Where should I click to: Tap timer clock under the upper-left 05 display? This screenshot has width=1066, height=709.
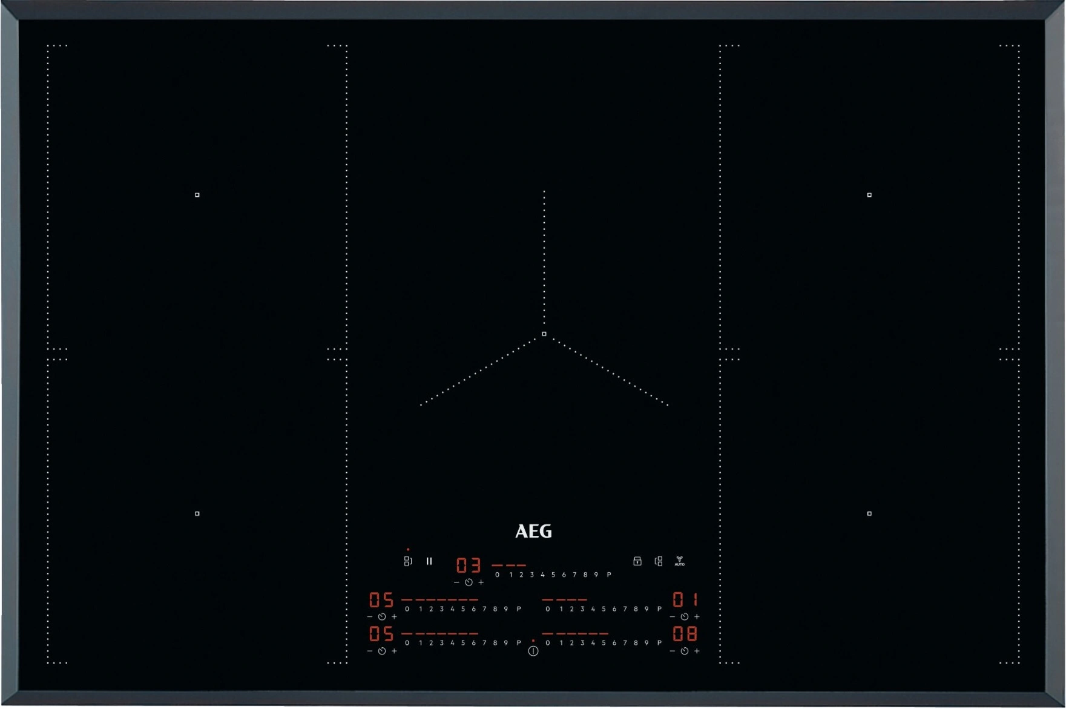tap(382, 617)
